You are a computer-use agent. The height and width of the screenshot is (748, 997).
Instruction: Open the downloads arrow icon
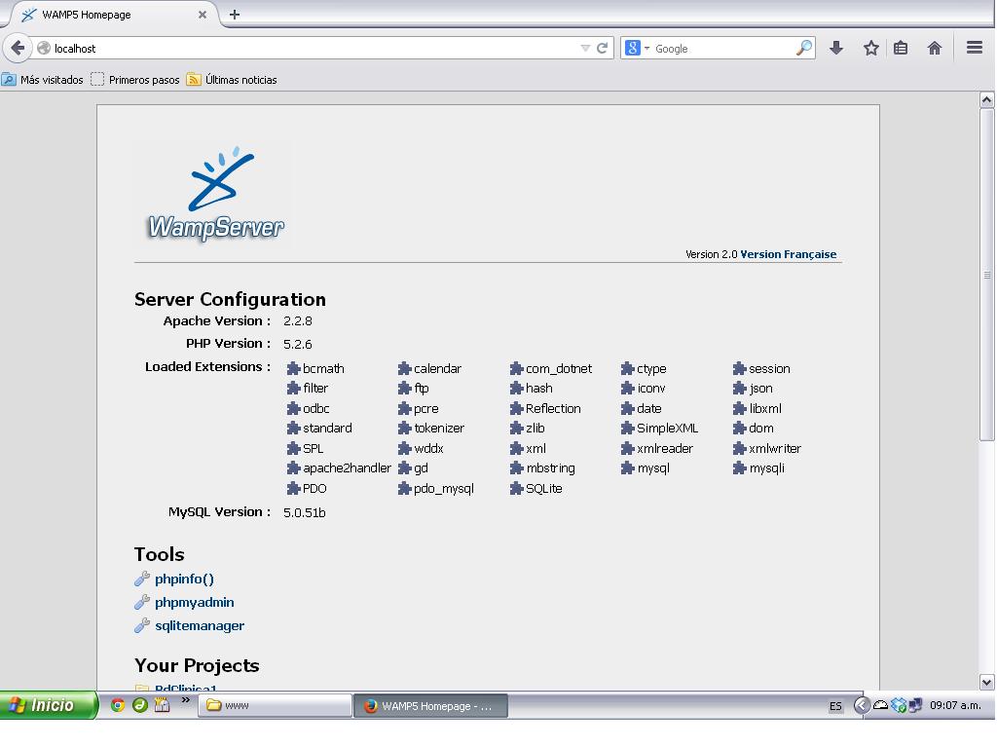pyautogui.click(x=836, y=48)
